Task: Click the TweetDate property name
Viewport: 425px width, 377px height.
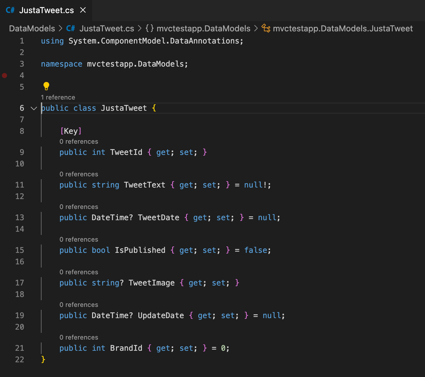Action: (158, 218)
